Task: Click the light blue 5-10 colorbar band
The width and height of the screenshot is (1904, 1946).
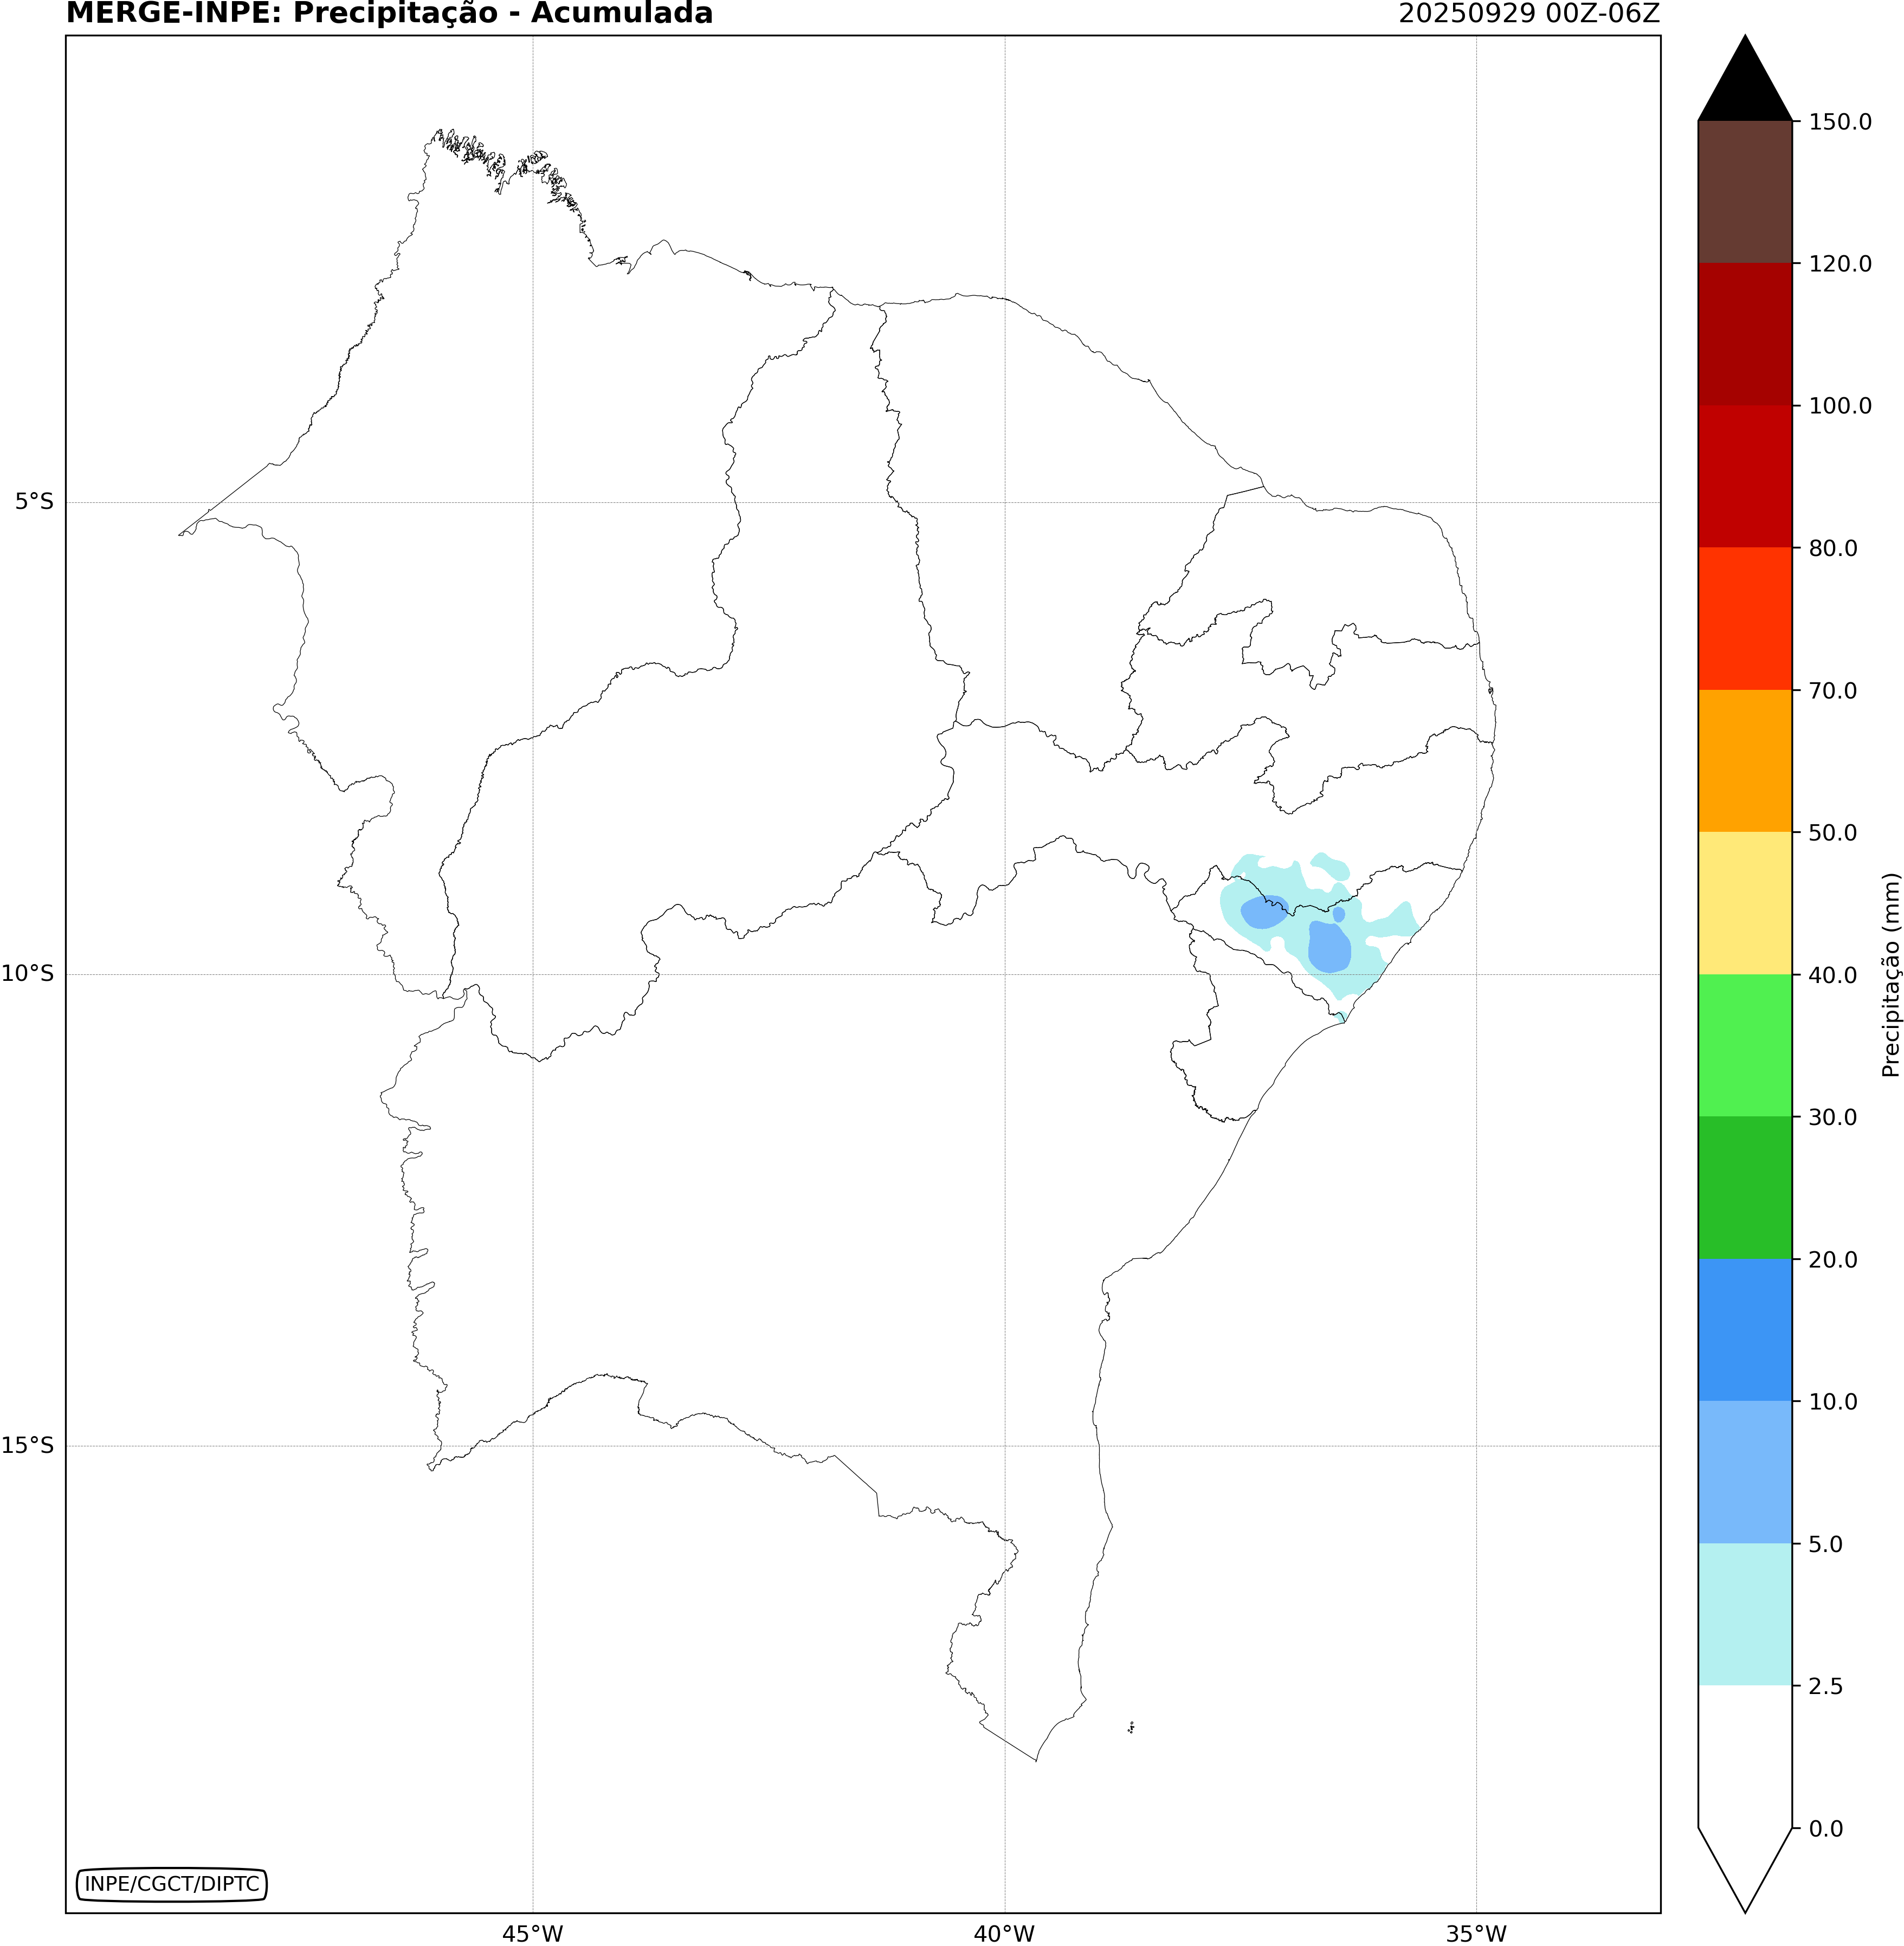Action: 1744,1471
